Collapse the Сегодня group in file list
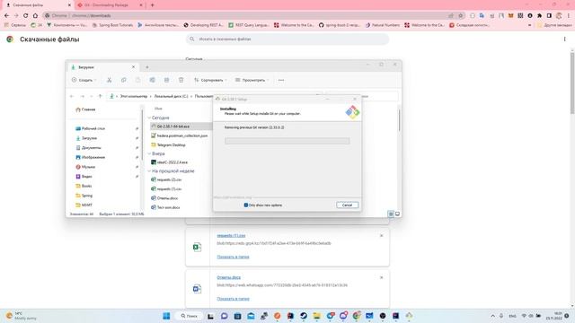The image size is (575, 323). (149, 118)
